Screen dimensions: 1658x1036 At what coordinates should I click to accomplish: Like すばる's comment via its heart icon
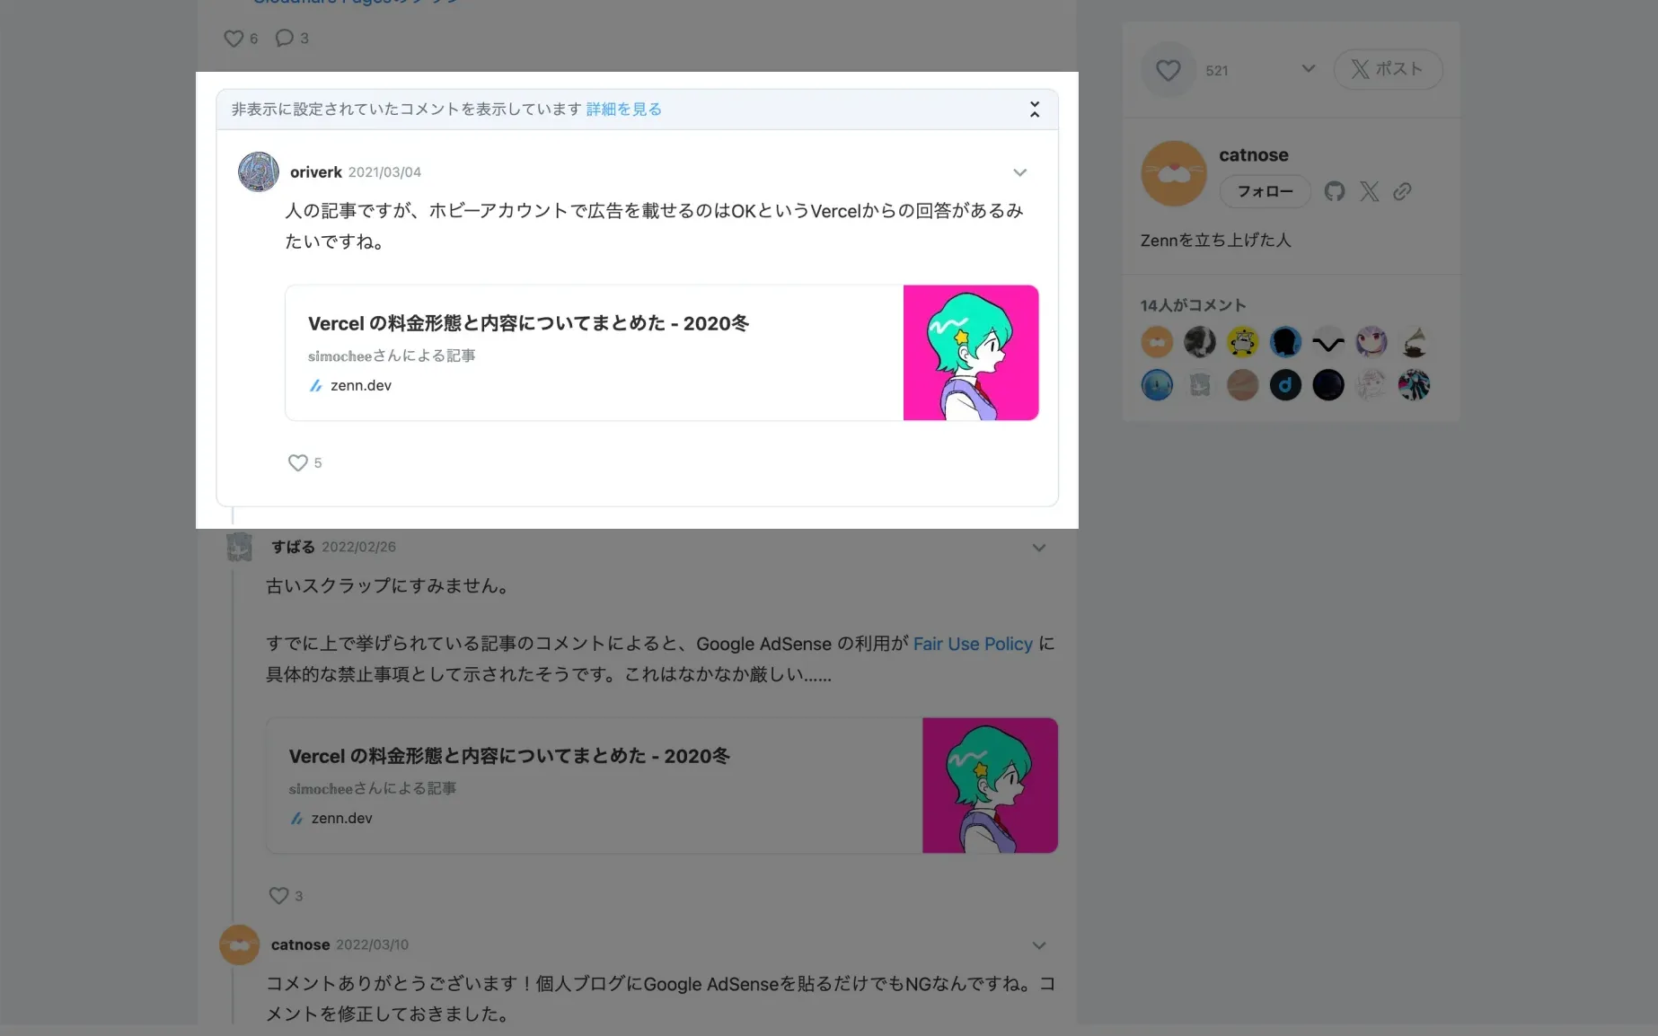coord(278,895)
